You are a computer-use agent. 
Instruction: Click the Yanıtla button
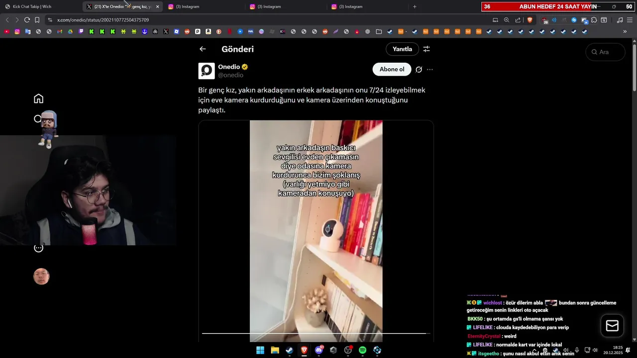point(402,49)
